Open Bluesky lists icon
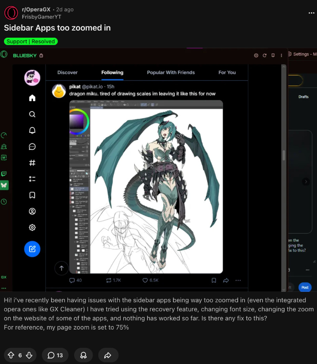Viewport: 317px width, 364px height. [x=32, y=179]
